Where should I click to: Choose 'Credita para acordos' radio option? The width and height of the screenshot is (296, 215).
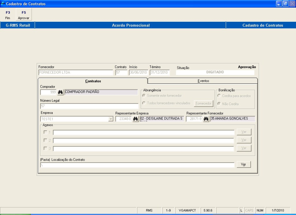point(219,96)
